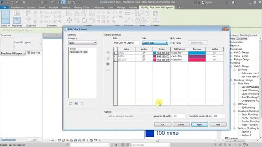Click the Print icon in quick access toolbar
The image size is (262, 147).
[x=24, y=2]
